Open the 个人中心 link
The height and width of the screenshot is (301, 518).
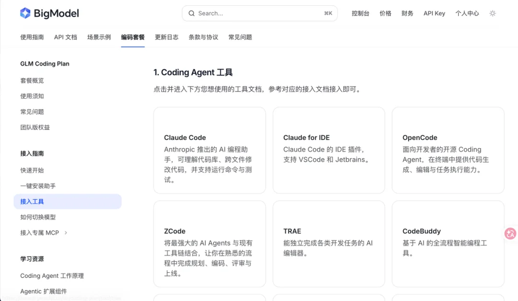point(467,13)
